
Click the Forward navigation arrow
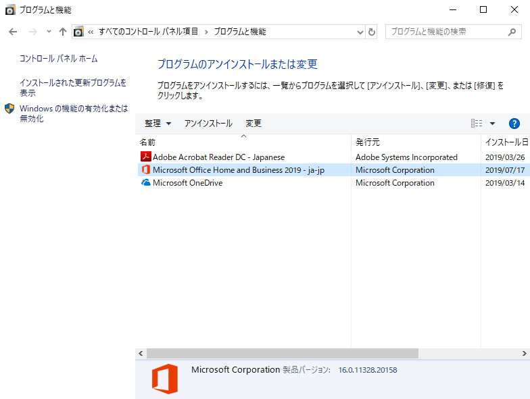[32, 32]
